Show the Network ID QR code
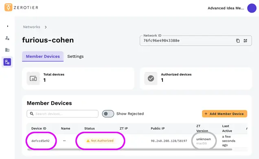The height and width of the screenshot is (159, 259). 245,41
